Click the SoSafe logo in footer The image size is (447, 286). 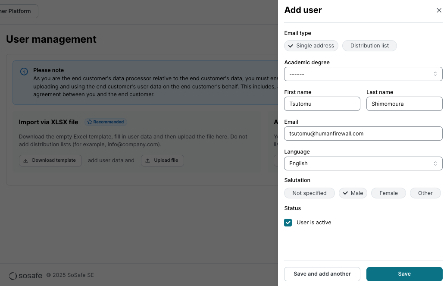click(x=25, y=275)
